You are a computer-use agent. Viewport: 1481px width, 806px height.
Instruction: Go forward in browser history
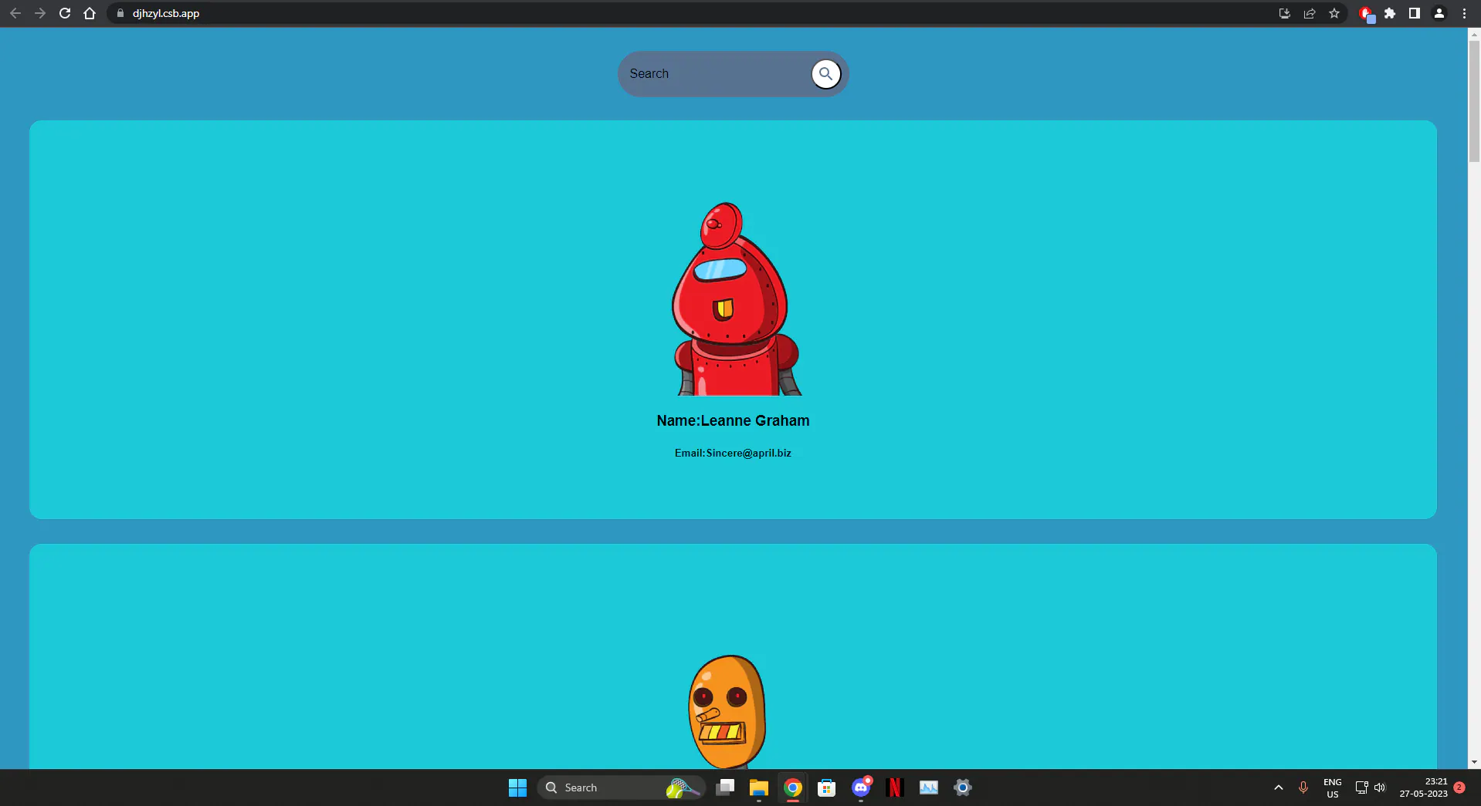[40, 13]
